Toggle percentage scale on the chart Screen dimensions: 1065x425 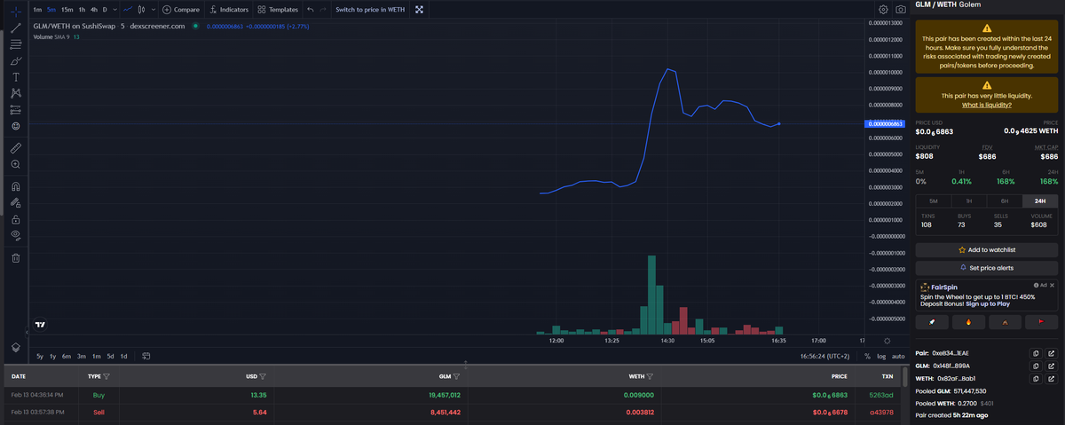pyautogui.click(x=867, y=356)
